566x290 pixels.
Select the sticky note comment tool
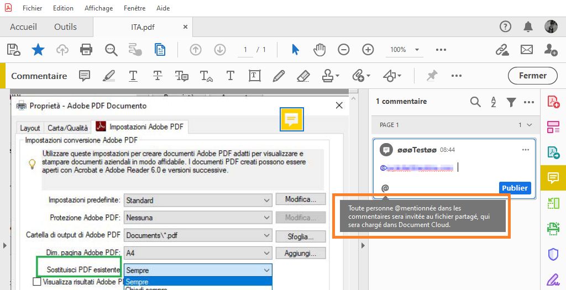[85, 76]
